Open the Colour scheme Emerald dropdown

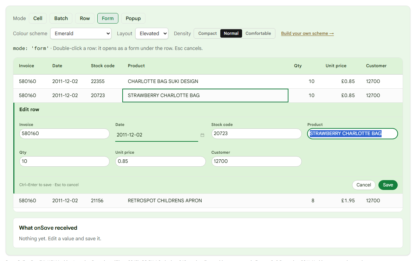click(81, 33)
